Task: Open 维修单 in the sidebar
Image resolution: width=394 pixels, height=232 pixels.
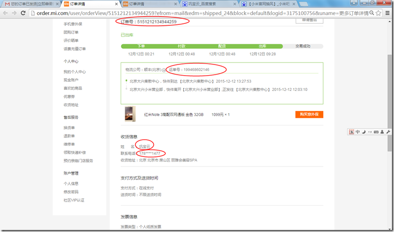Action: point(69,144)
